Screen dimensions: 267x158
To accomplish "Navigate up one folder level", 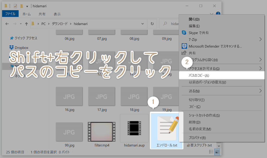I will [x=27, y=24].
